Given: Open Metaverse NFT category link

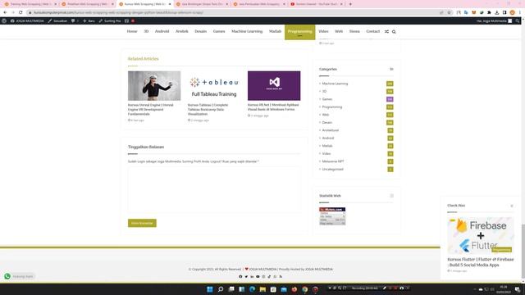Looking at the screenshot, I should tap(333, 161).
